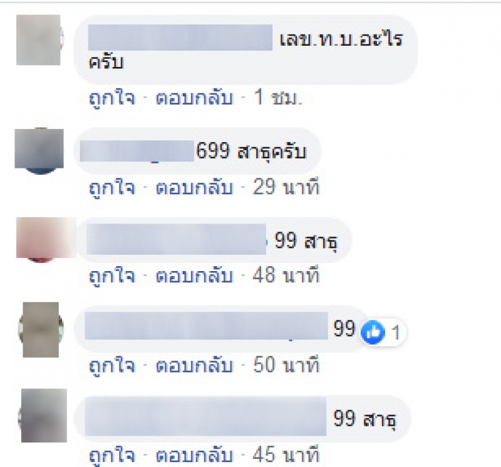Viewport: 501px width, 467px height.
Task: Open the 29 นาที timestamp link
Action: [286, 187]
